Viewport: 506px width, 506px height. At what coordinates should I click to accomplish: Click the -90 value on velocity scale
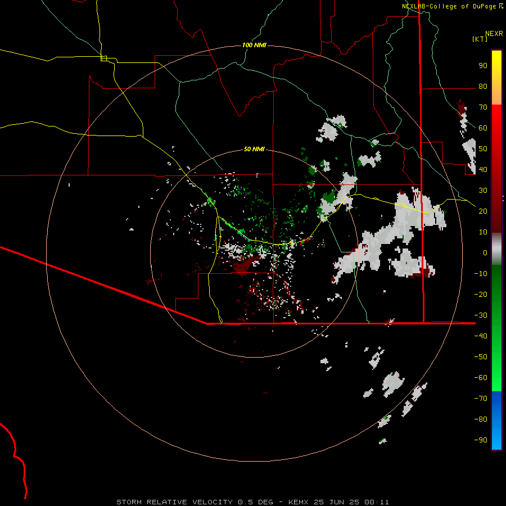coord(481,440)
